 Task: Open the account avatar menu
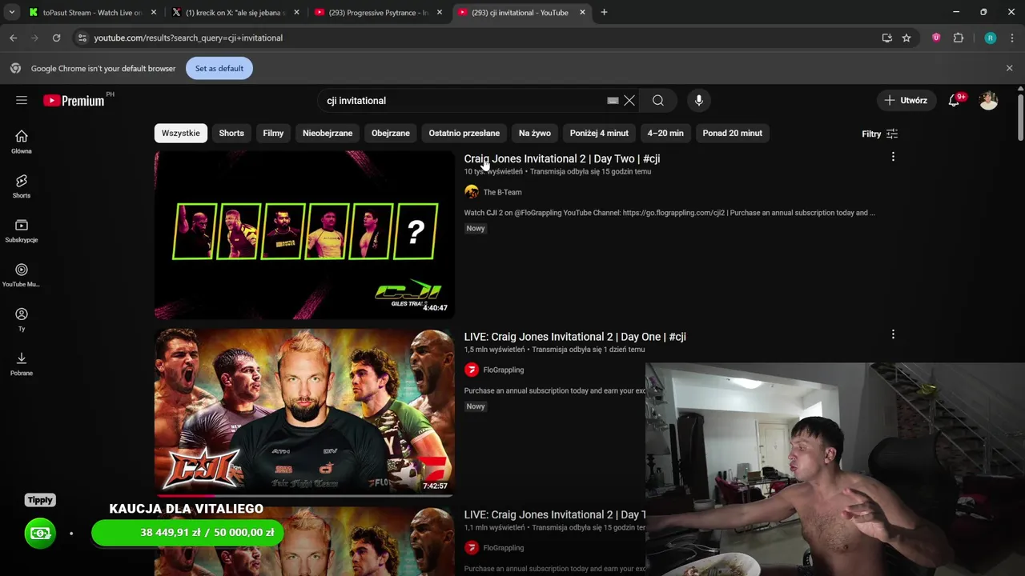(x=989, y=100)
